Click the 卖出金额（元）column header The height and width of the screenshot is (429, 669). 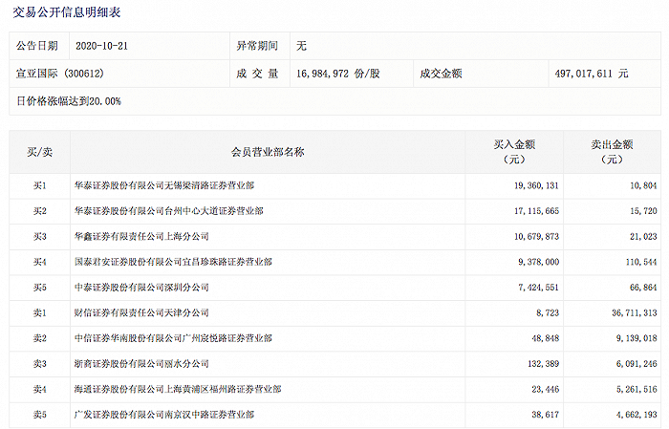pyautogui.click(x=612, y=152)
